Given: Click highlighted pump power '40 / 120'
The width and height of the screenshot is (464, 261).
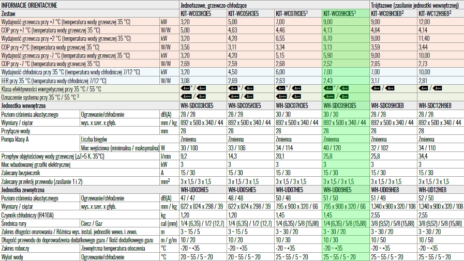Looking at the screenshot, I should [332, 148].
